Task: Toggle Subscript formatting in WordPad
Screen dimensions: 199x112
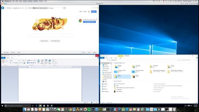Action: pyautogui.click(x=18, y=63)
